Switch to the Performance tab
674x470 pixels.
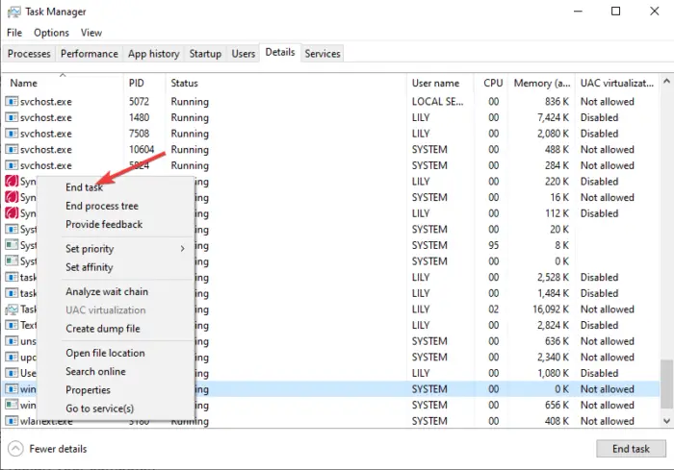coord(89,54)
